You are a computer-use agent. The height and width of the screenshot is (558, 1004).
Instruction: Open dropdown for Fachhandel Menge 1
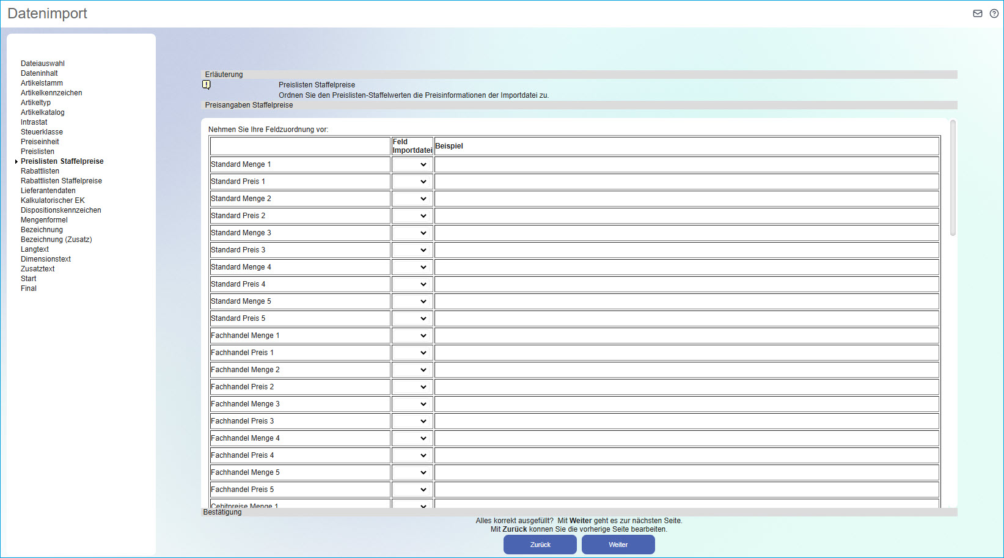coord(412,336)
